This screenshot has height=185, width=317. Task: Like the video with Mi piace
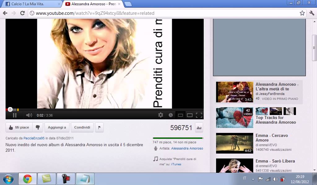19,127
